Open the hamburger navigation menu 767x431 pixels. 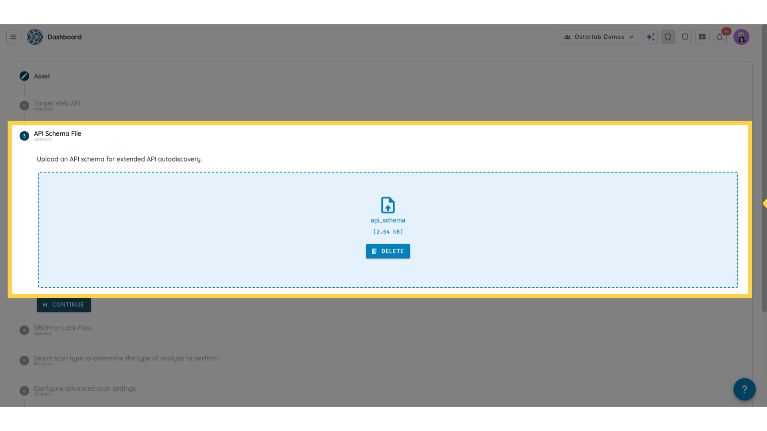coord(13,37)
